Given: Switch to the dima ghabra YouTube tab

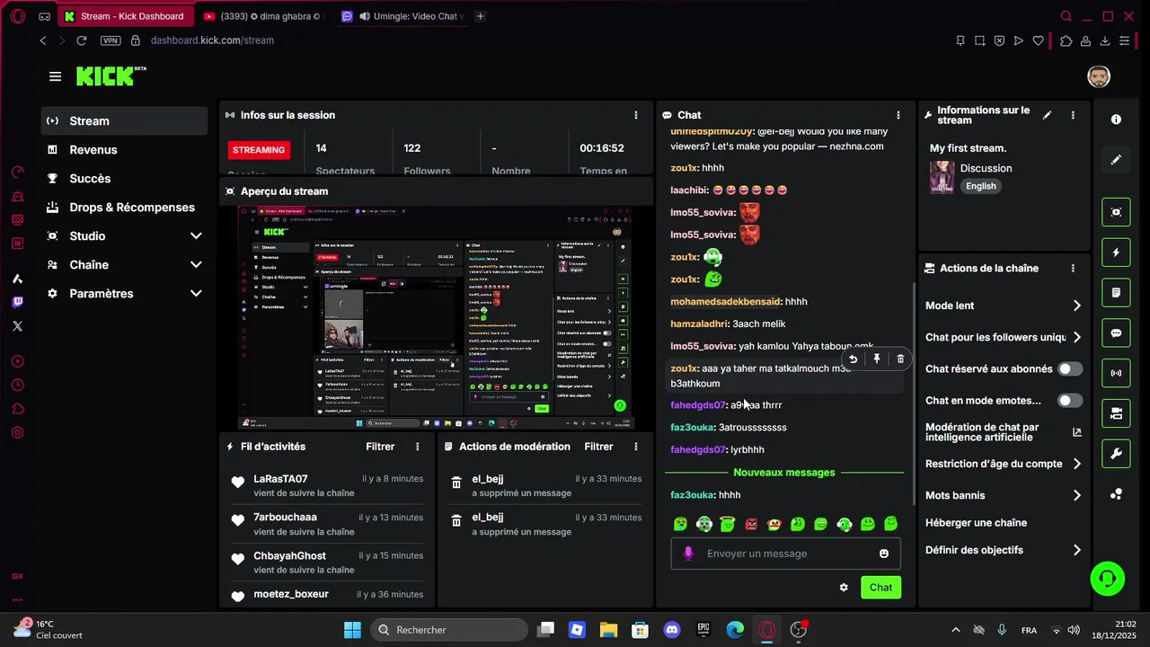Looking at the screenshot, I should pos(263,16).
